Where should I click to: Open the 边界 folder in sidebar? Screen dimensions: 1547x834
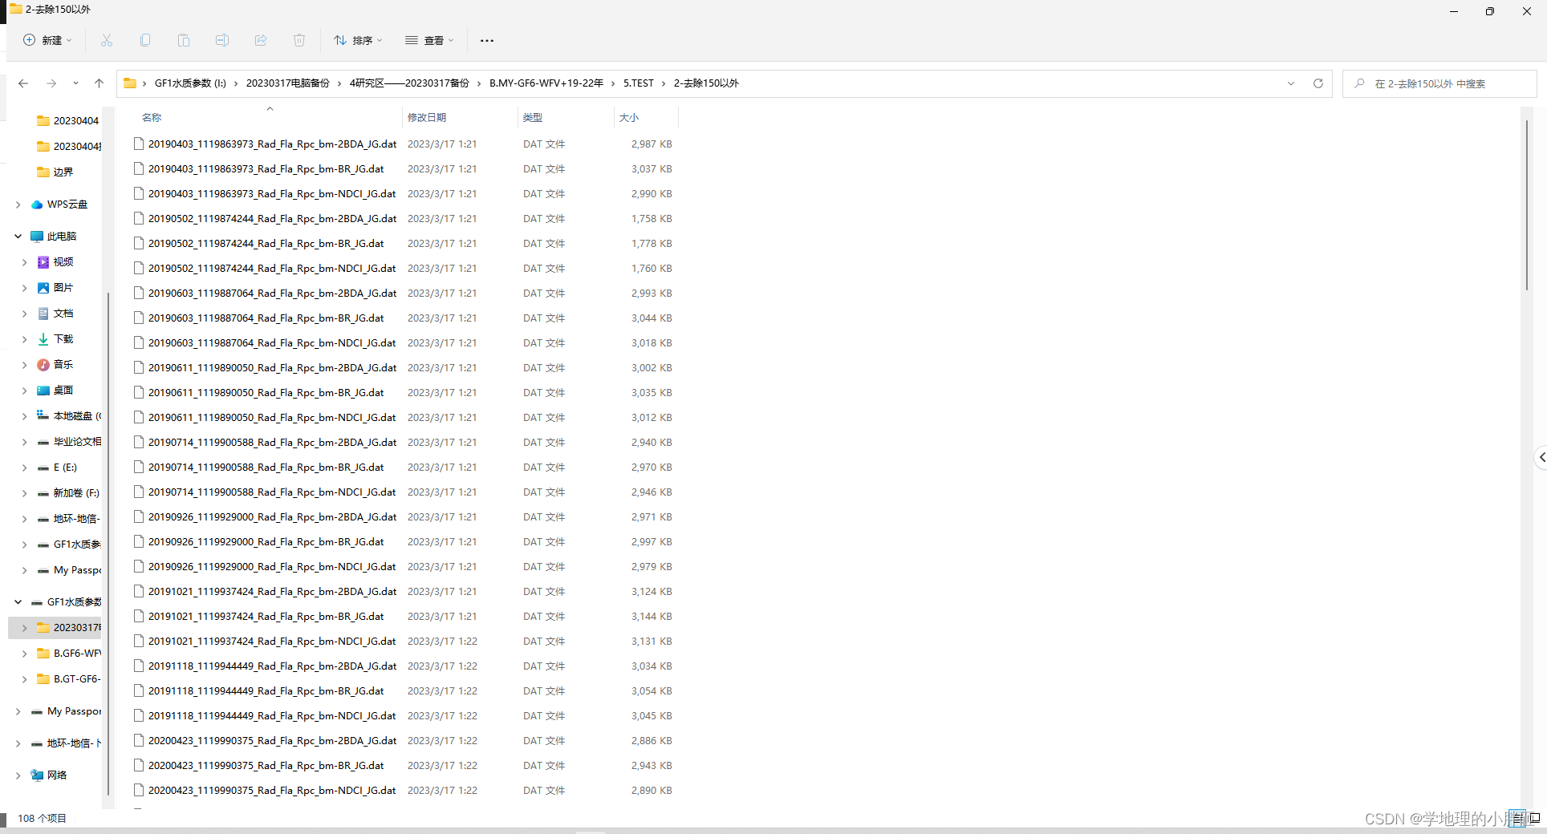63,172
